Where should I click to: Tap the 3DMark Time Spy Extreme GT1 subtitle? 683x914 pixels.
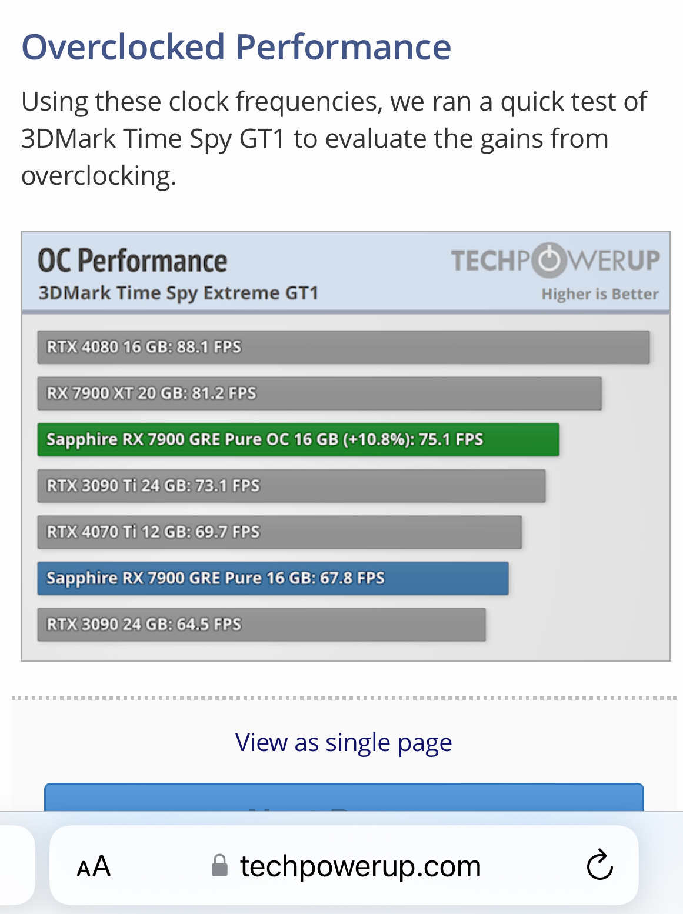178,293
